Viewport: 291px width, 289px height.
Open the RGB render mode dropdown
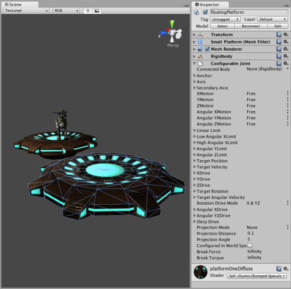coord(66,11)
